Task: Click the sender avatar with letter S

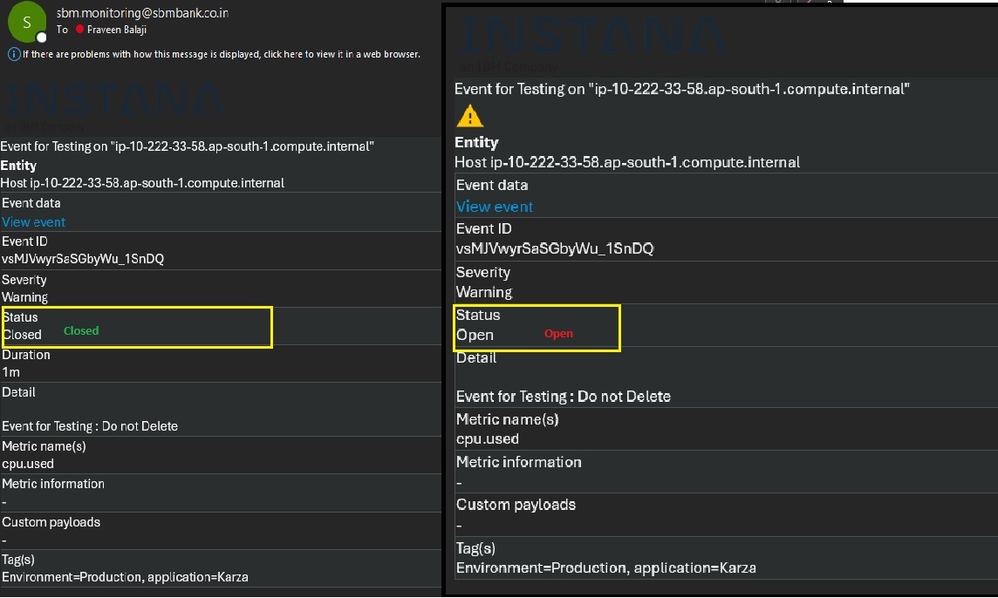Action: 26,23
